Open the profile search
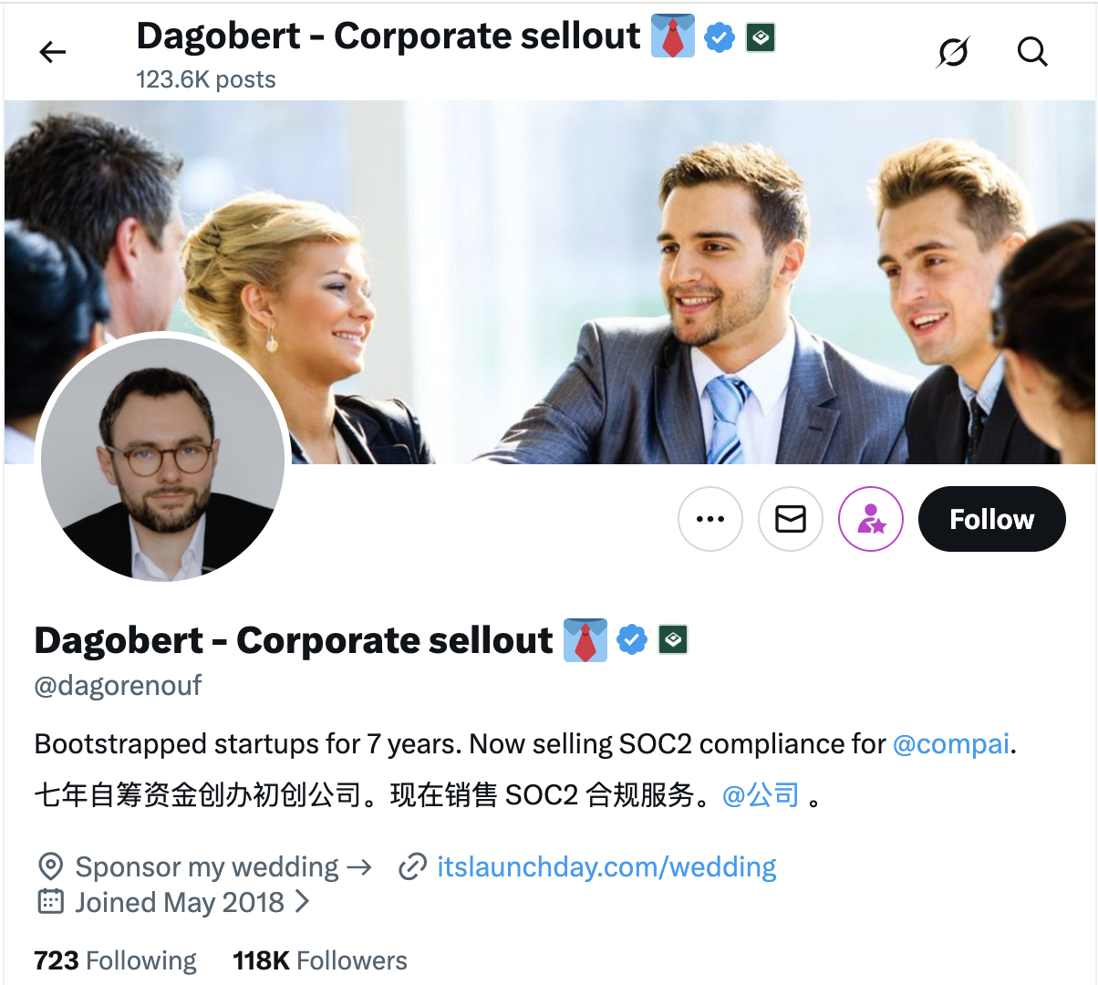1098x985 pixels. (x=1032, y=52)
